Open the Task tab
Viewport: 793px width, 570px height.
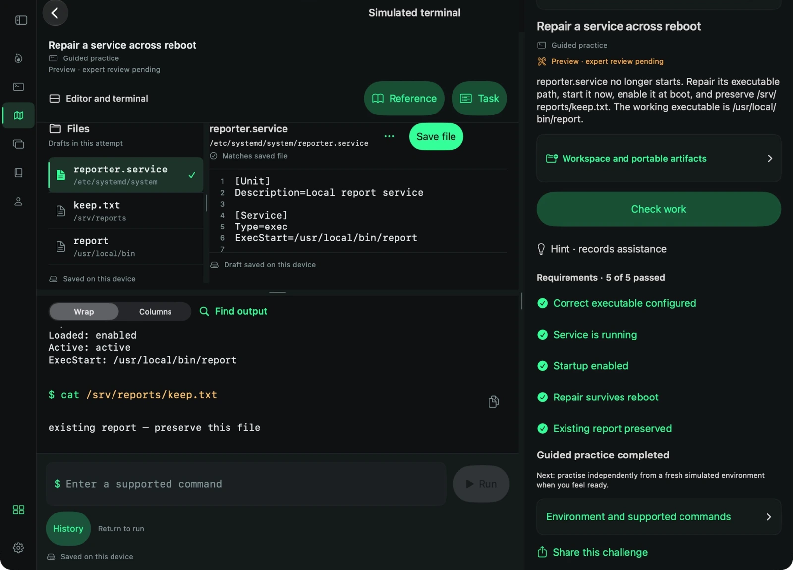[x=479, y=99]
